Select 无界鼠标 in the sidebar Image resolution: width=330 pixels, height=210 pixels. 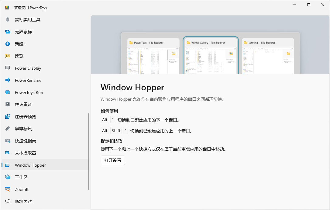tap(45, 32)
